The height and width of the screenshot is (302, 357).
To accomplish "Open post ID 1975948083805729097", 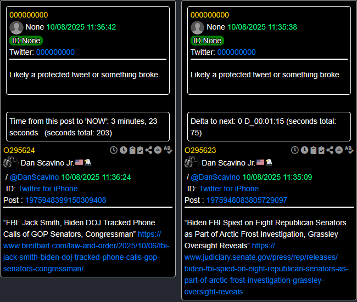I will click(248, 200).
